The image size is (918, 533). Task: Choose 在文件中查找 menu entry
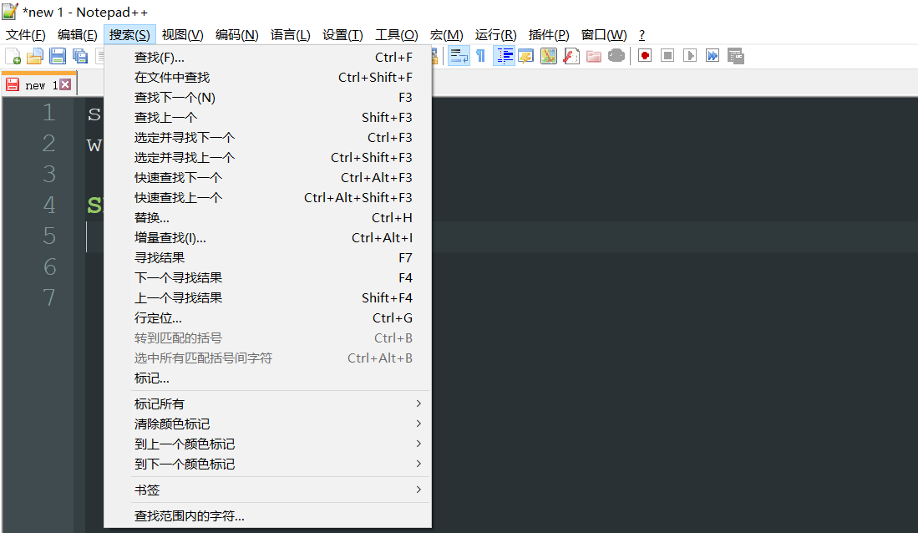267,78
